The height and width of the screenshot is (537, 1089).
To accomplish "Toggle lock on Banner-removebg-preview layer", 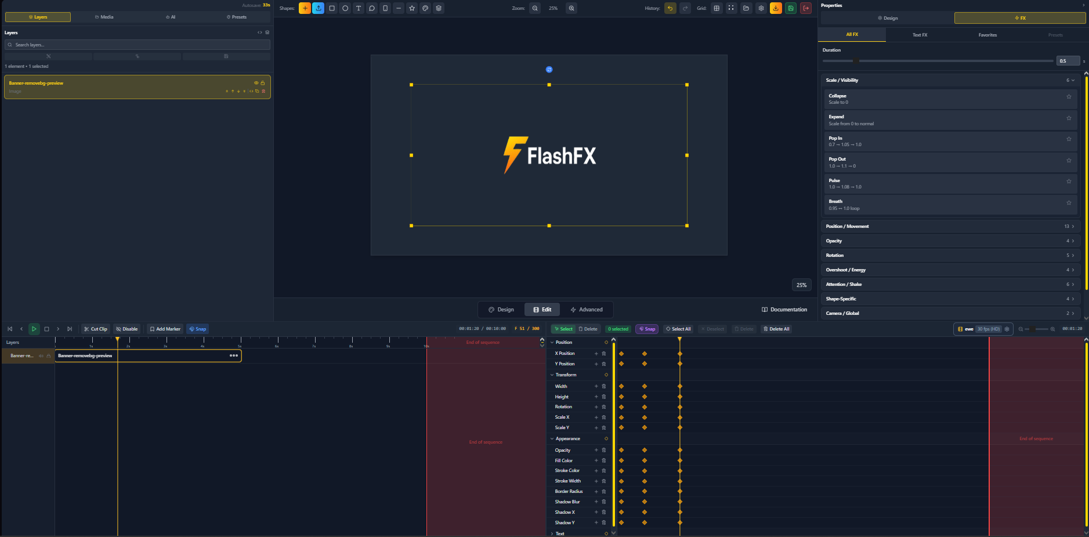I will tap(263, 83).
